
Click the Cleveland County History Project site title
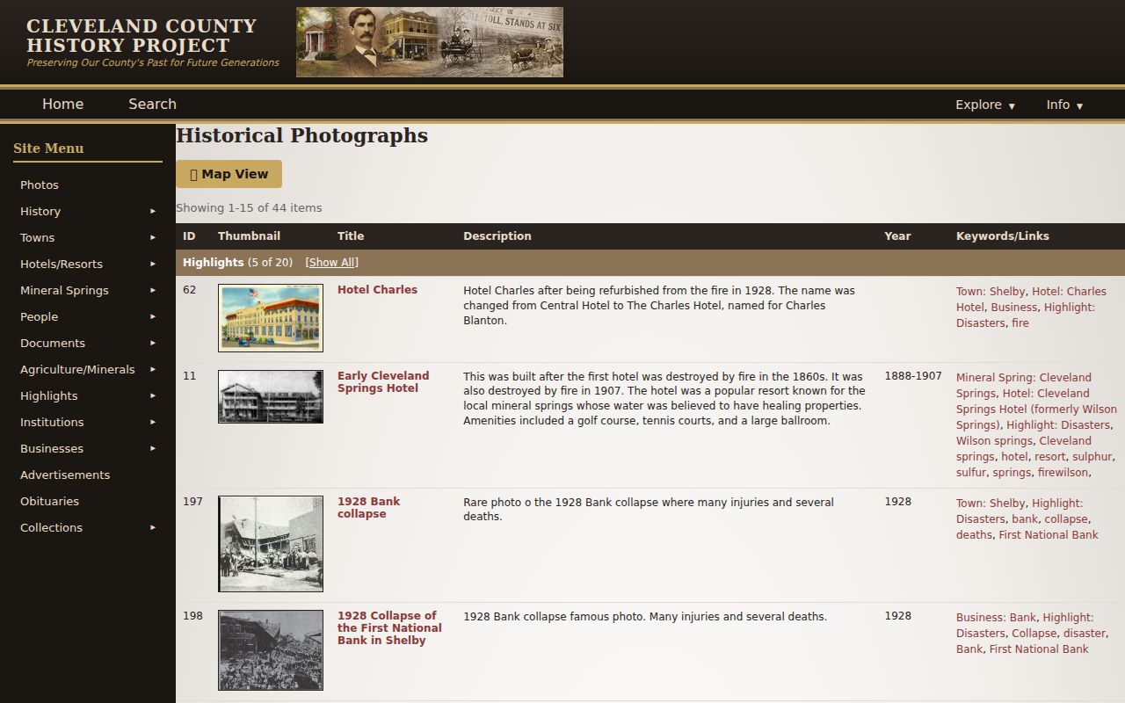(142, 36)
